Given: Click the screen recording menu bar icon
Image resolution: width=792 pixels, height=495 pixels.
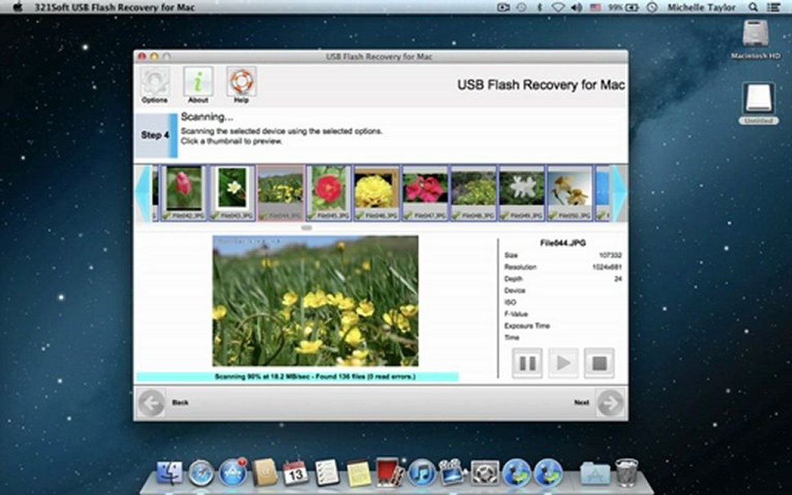Looking at the screenshot, I should point(503,7).
